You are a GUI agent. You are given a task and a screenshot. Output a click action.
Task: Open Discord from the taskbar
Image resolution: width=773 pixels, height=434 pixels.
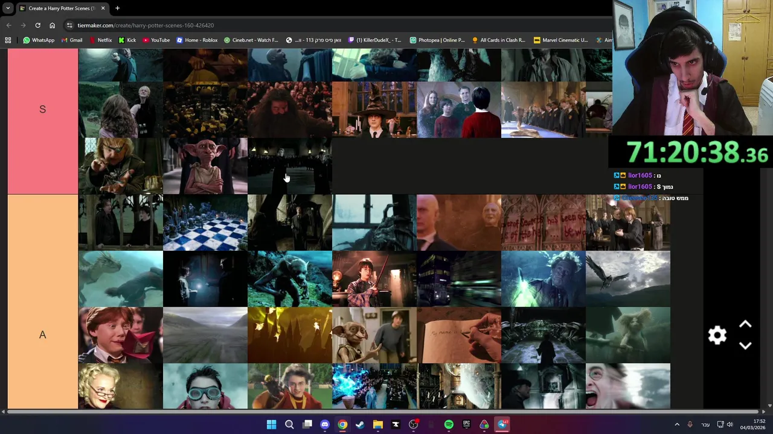pyautogui.click(x=325, y=424)
